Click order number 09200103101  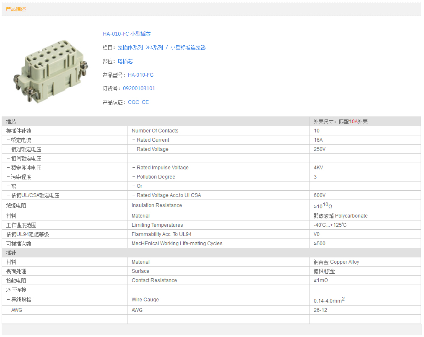coord(139,88)
